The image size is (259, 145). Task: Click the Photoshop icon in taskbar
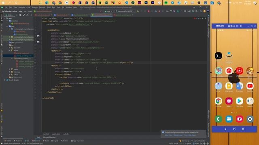point(146,3)
